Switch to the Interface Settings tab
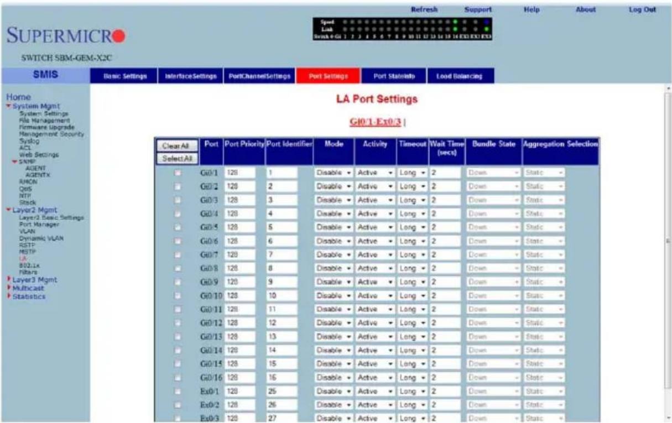This screenshot has height=423, width=672. (x=190, y=76)
